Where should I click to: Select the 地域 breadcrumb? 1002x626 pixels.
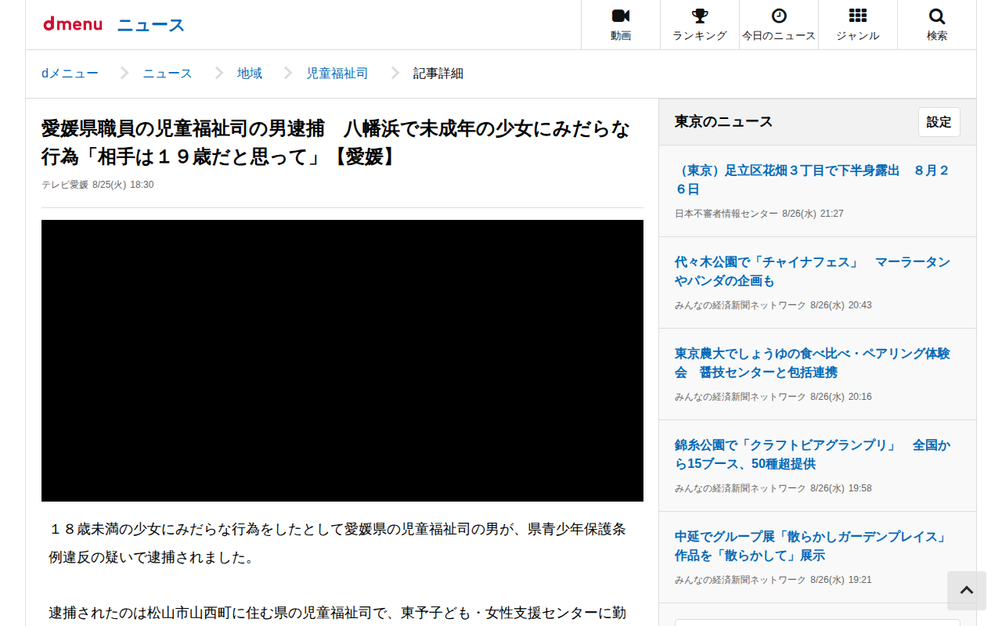click(x=250, y=74)
